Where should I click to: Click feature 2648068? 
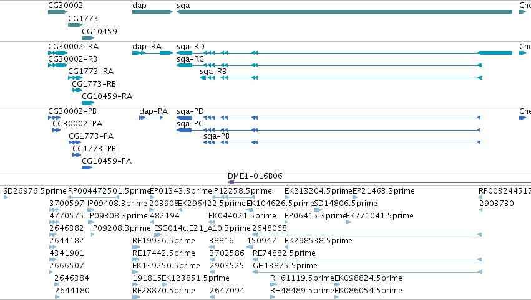367,235
